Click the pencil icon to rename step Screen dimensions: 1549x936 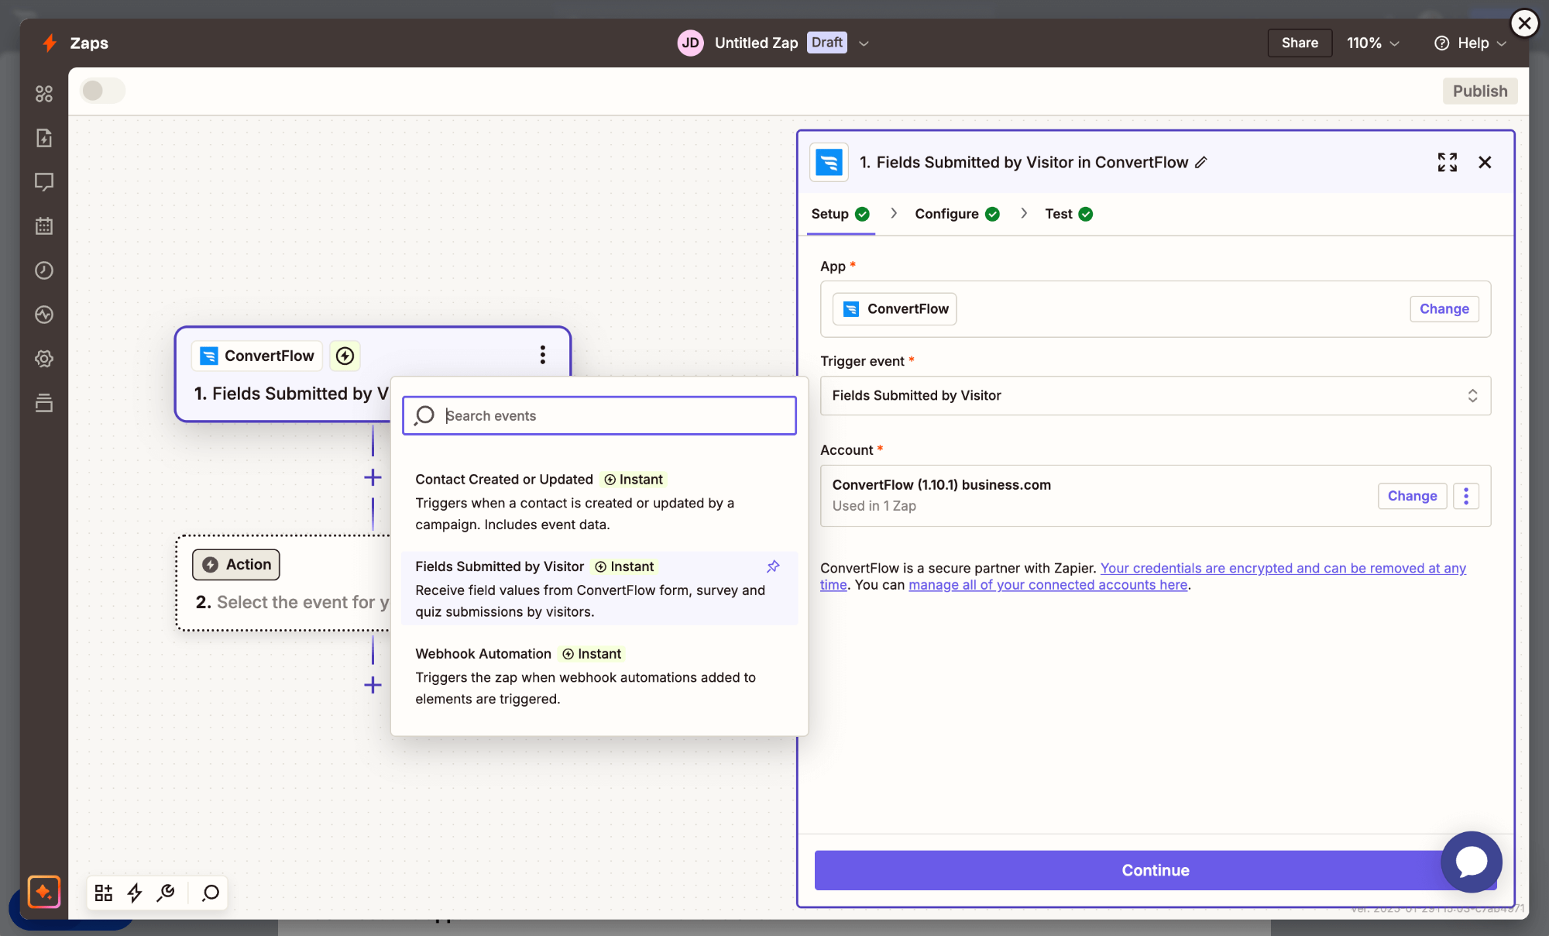pos(1201,162)
